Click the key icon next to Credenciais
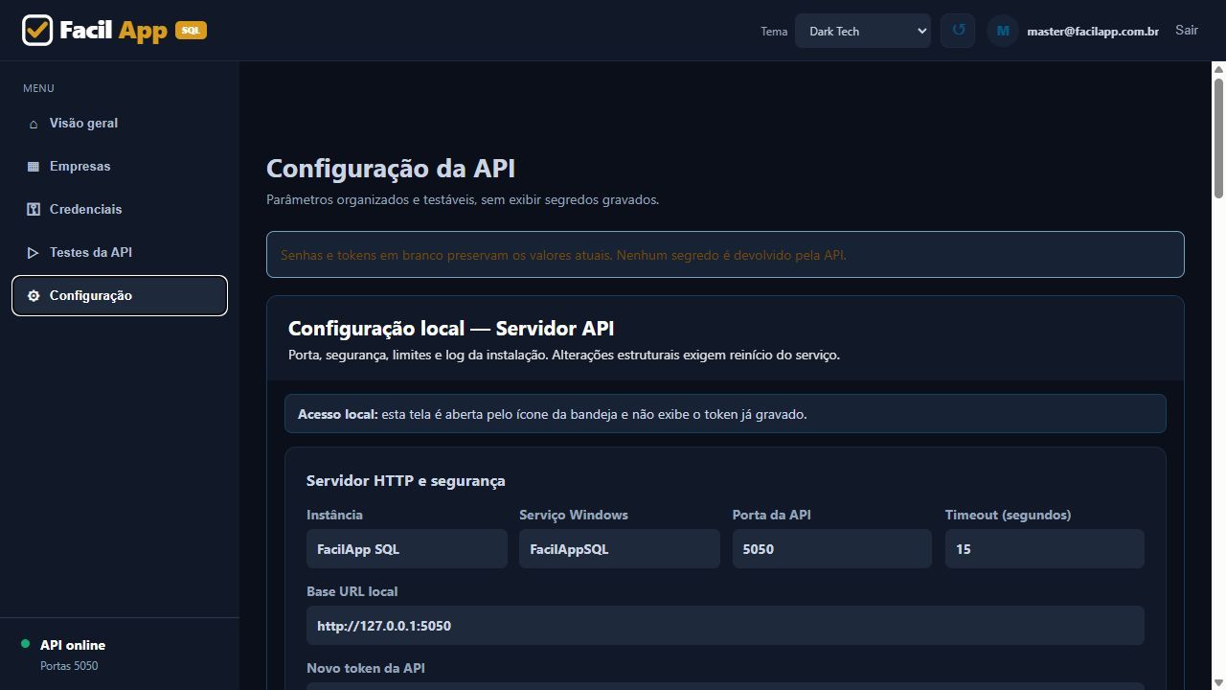 [x=34, y=210]
